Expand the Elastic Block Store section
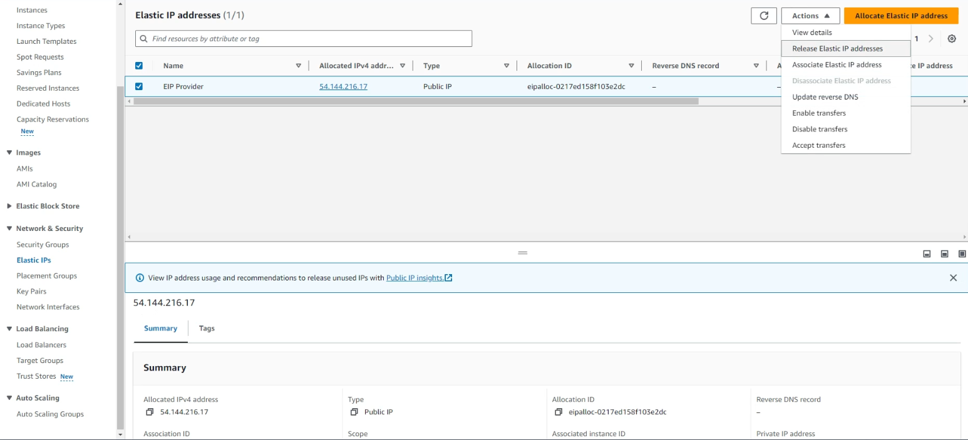Image resolution: width=968 pixels, height=440 pixels. point(9,206)
